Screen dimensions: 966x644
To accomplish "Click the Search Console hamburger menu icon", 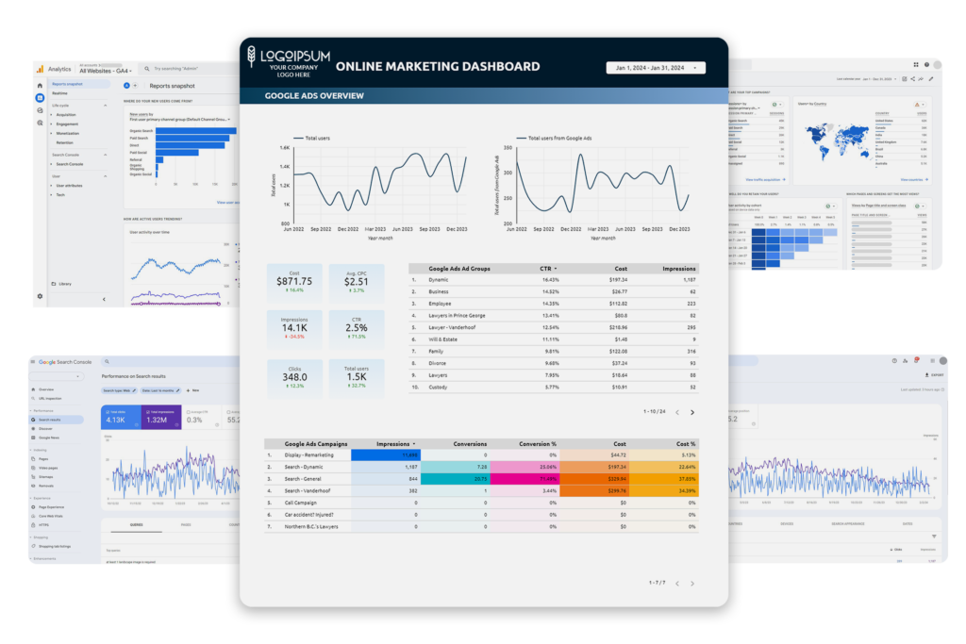I will (33, 362).
